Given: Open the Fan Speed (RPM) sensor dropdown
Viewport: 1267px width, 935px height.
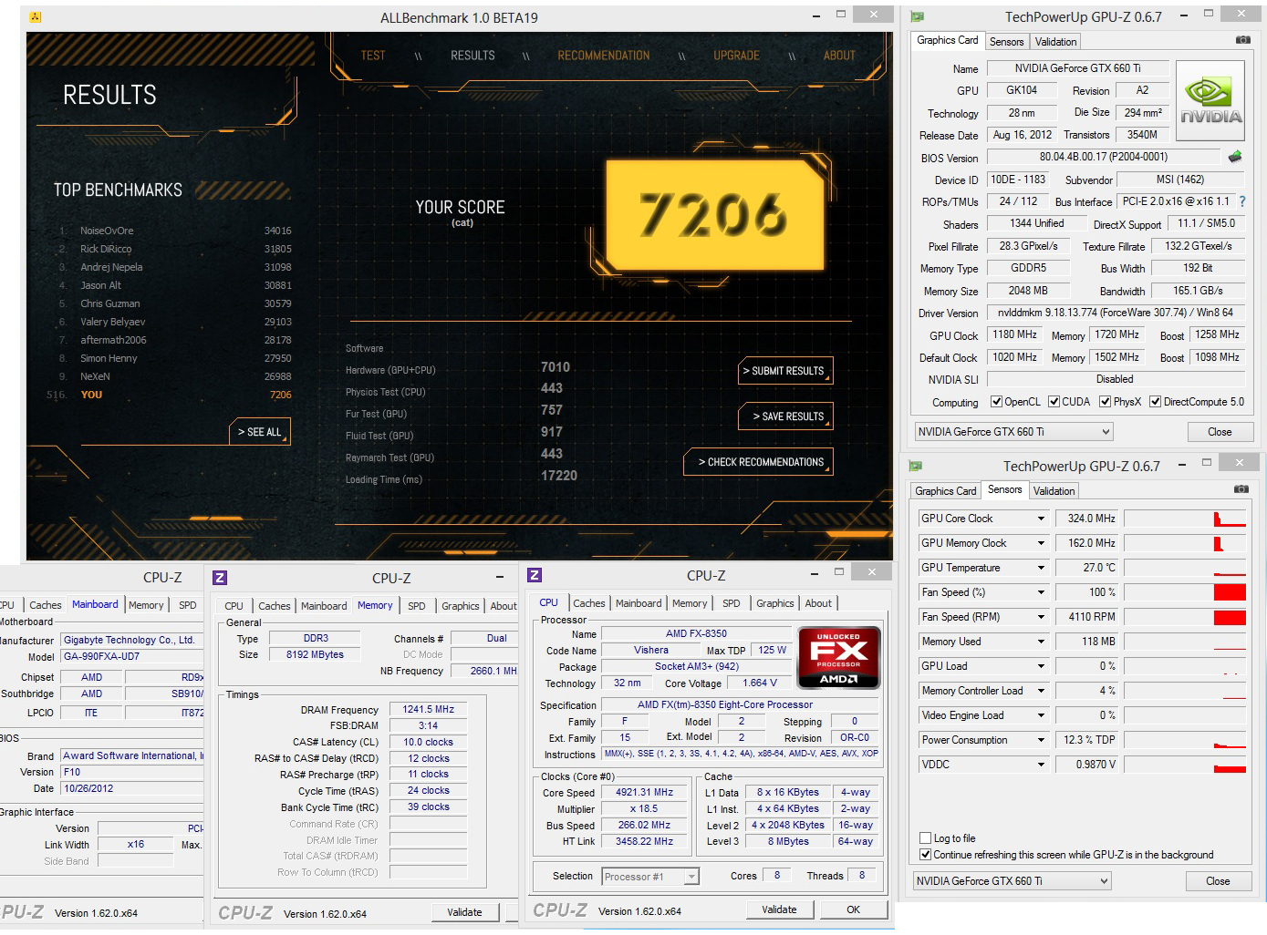Looking at the screenshot, I should click(x=1041, y=617).
